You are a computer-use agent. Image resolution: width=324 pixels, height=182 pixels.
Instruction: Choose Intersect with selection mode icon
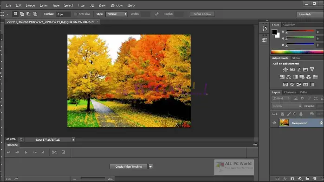[x=35, y=14]
